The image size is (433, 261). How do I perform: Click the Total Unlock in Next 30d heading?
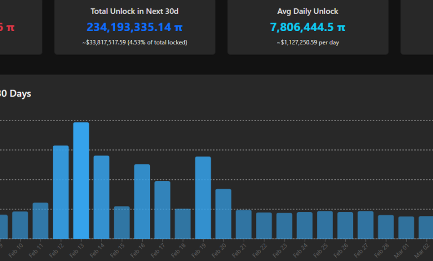click(134, 11)
